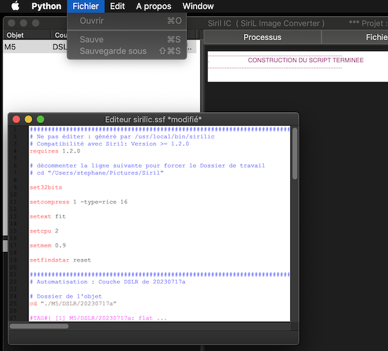Viewport: 388px width, 351px height.
Task: Click the 'setext fit' line
Action: click(x=48, y=216)
